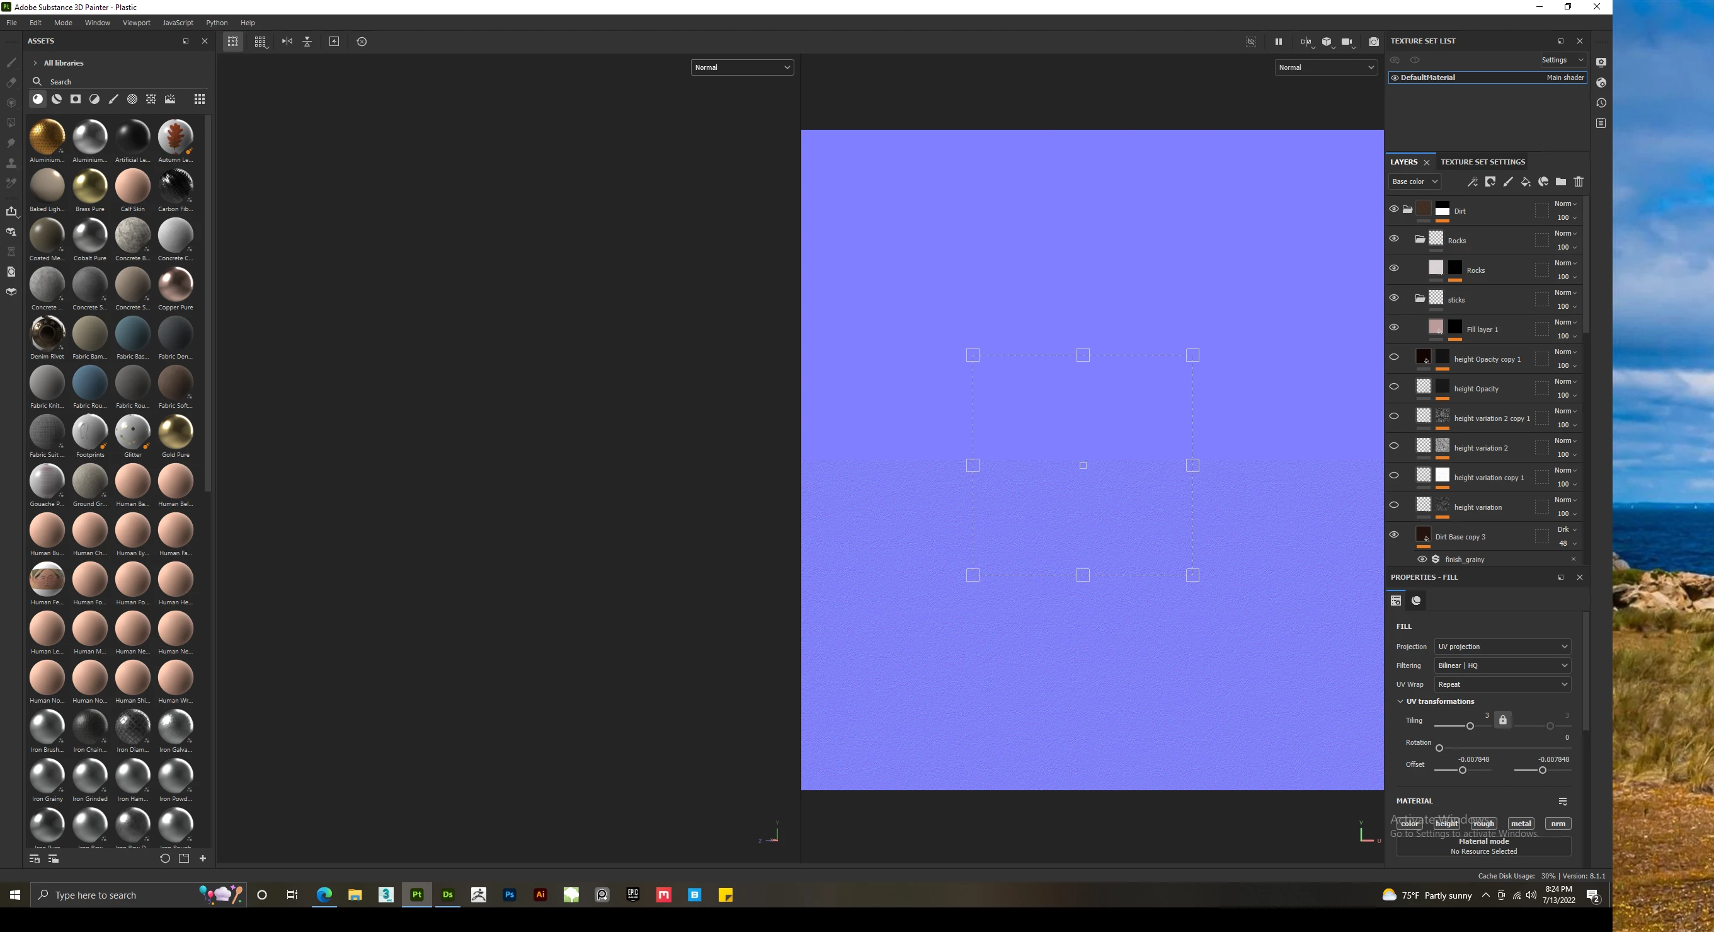Open the UV Wrap Repeat dropdown
1714x932 pixels.
[x=1502, y=684]
